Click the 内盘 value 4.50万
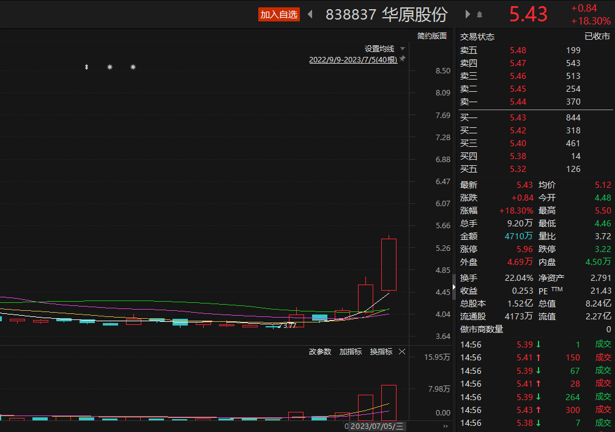The height and width of the screenshot is (432, 615). pyautogui.click(x=598, y=262)
